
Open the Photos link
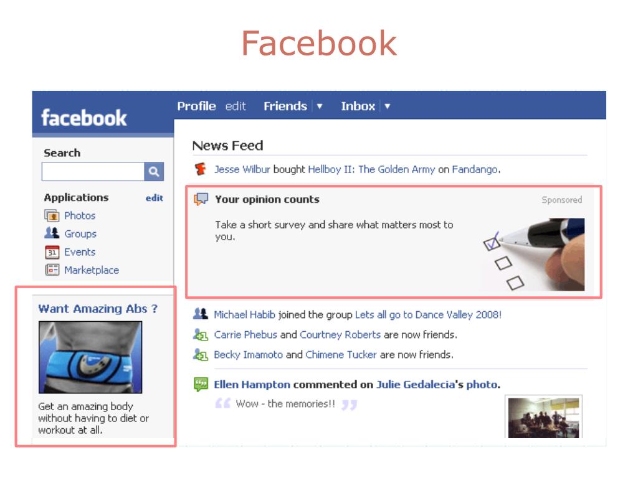click(x=80, y=215)
